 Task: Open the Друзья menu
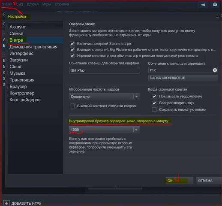33,4
